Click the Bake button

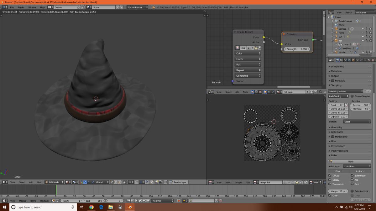[349, 162]
